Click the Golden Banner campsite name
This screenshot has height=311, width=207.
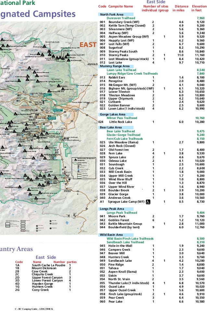coord(119,105)
